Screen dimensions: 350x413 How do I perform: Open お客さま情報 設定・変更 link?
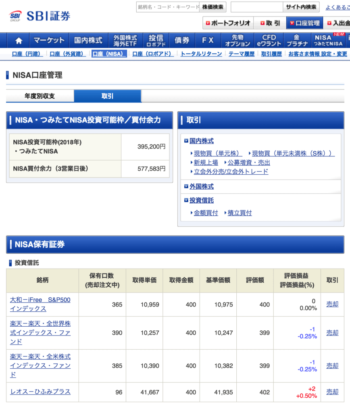[x=318, y=54]
